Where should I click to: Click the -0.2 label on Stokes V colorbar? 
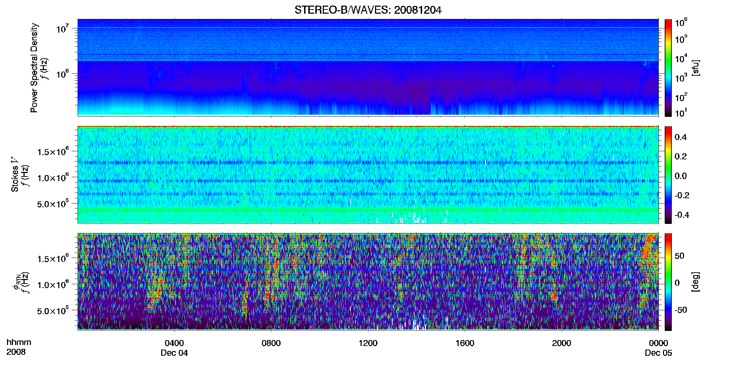tap(682, 195)
